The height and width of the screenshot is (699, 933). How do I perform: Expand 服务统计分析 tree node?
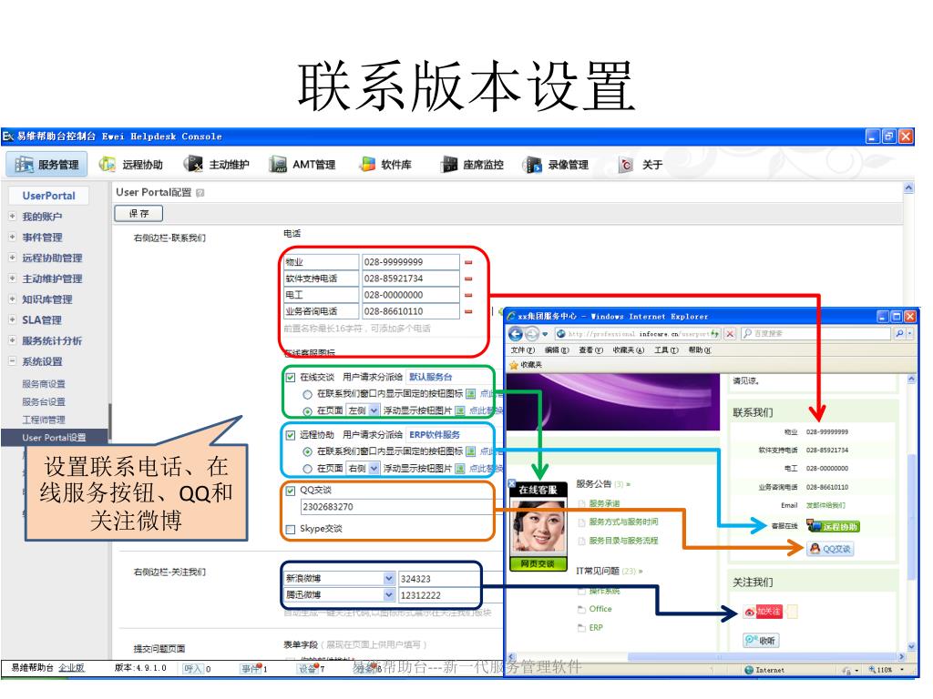(x=12, y=340)
